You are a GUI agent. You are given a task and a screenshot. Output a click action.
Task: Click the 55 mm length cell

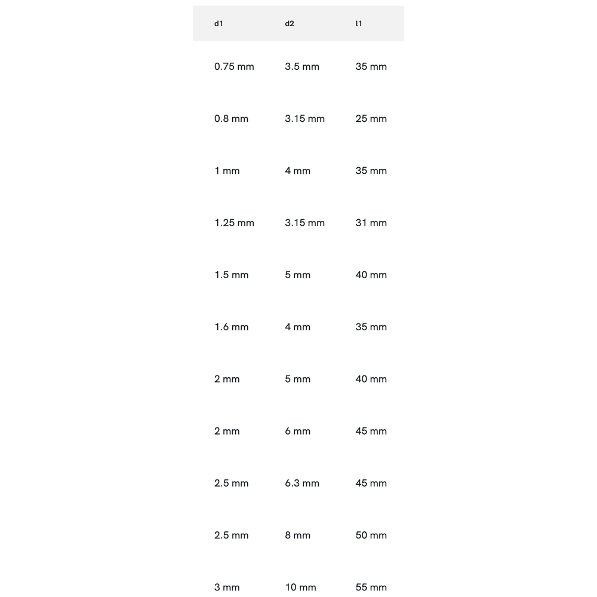371,587
